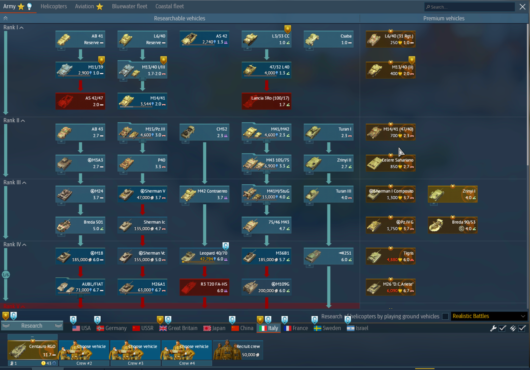Select the Centauro RGO crew slot
Image resolution: width=530 pixels, height=370 pixels.
click(x=33, y=350)
